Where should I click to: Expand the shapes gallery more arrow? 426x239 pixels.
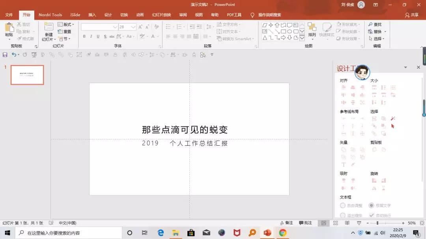tap(302, 39)
